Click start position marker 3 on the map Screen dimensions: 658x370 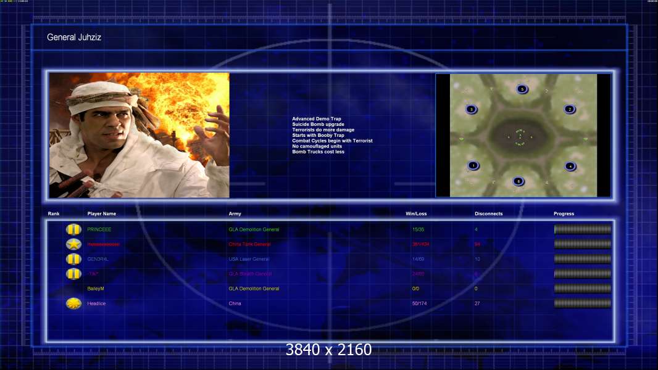[x=471, y=109]
